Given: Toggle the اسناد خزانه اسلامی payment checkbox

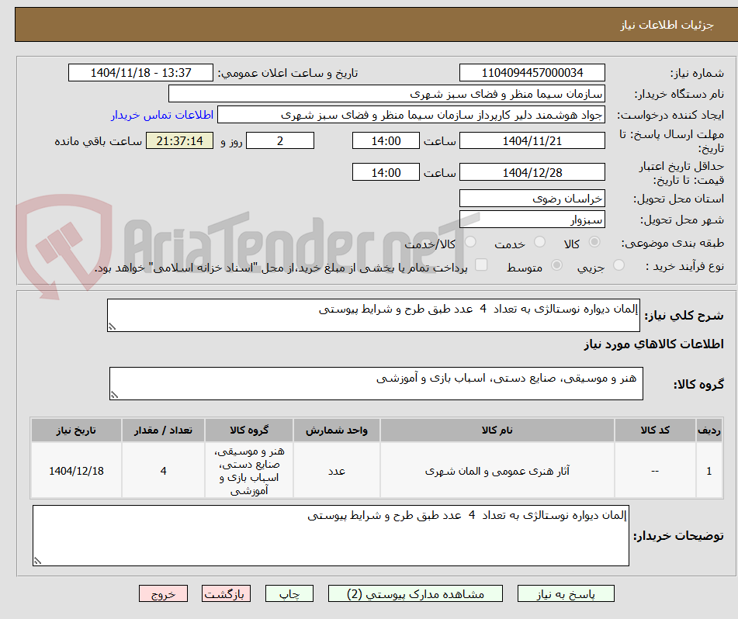Looking at the screenshot, I should (481, 265).
